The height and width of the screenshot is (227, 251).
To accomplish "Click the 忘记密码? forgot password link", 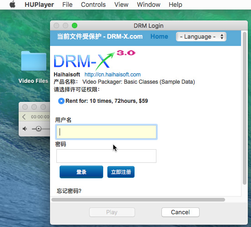I will point(69,191).
